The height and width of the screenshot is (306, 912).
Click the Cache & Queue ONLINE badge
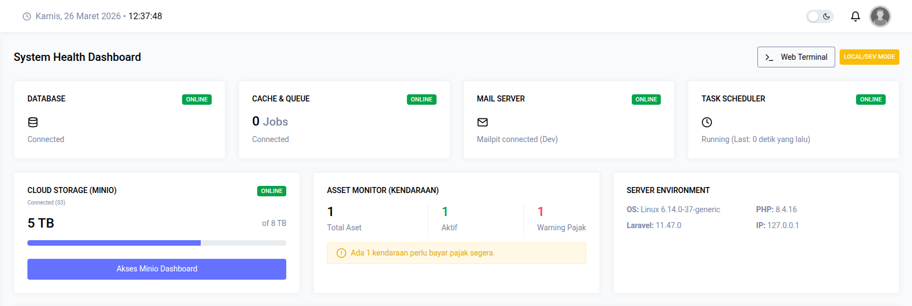[421, 99]
